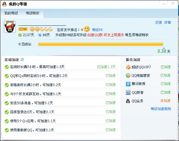
Task: Click the 等级PK link
Action: click(x=97, y=30)
